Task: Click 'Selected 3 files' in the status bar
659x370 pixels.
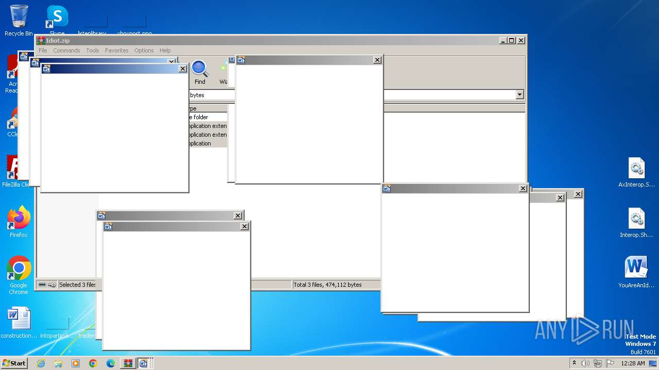Action: click(x=77, y=285)
